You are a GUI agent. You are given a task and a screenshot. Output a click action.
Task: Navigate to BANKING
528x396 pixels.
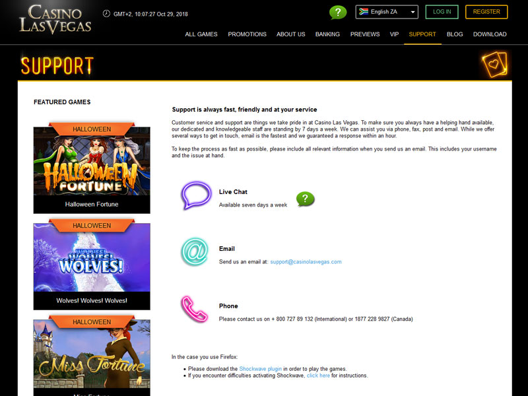click(327, 34)
